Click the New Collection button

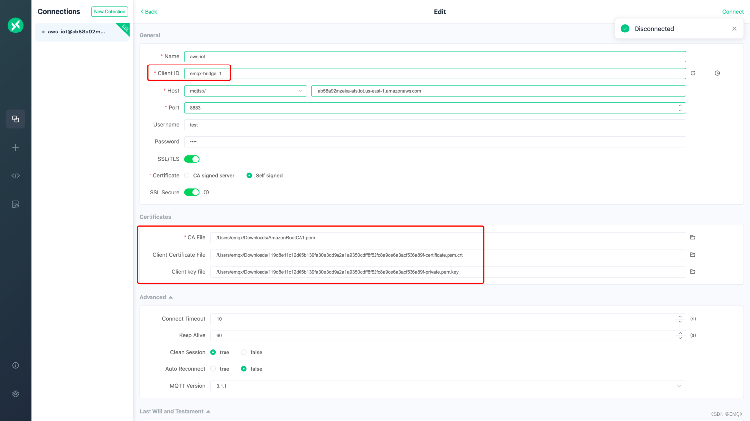tap(110, 12)
